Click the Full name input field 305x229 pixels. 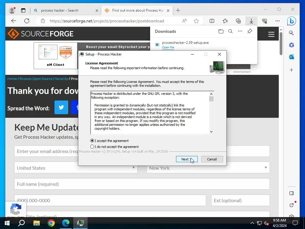click(142, 184)
